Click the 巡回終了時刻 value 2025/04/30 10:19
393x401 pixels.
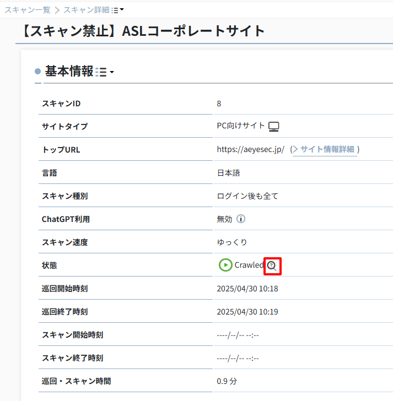[247, 312]
